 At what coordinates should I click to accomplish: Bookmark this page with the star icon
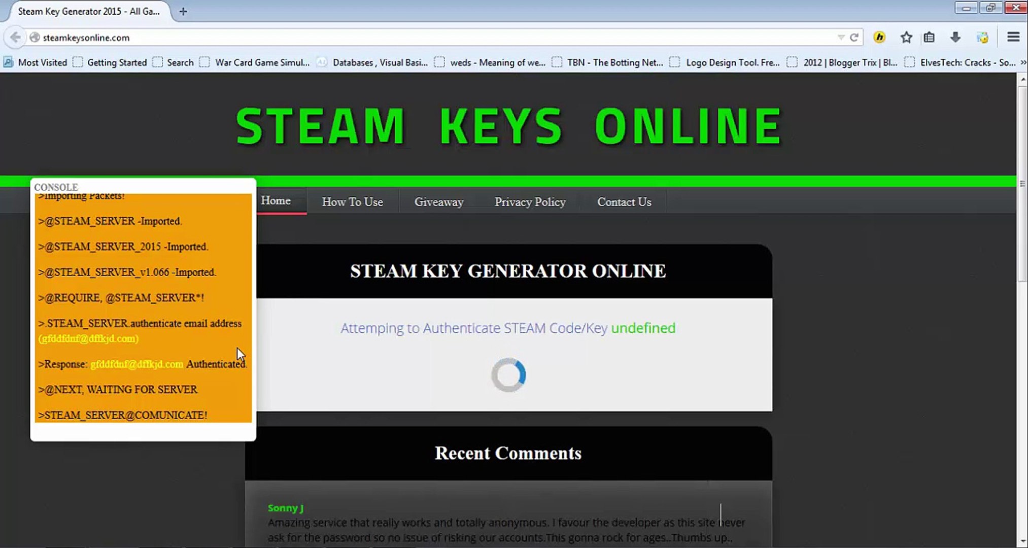click(x=906, y=37)
